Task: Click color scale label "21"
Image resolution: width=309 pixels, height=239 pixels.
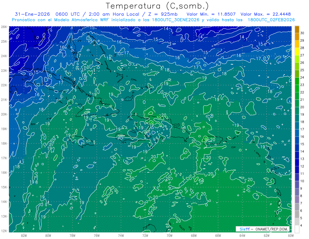Action: [x=302, y=100]
